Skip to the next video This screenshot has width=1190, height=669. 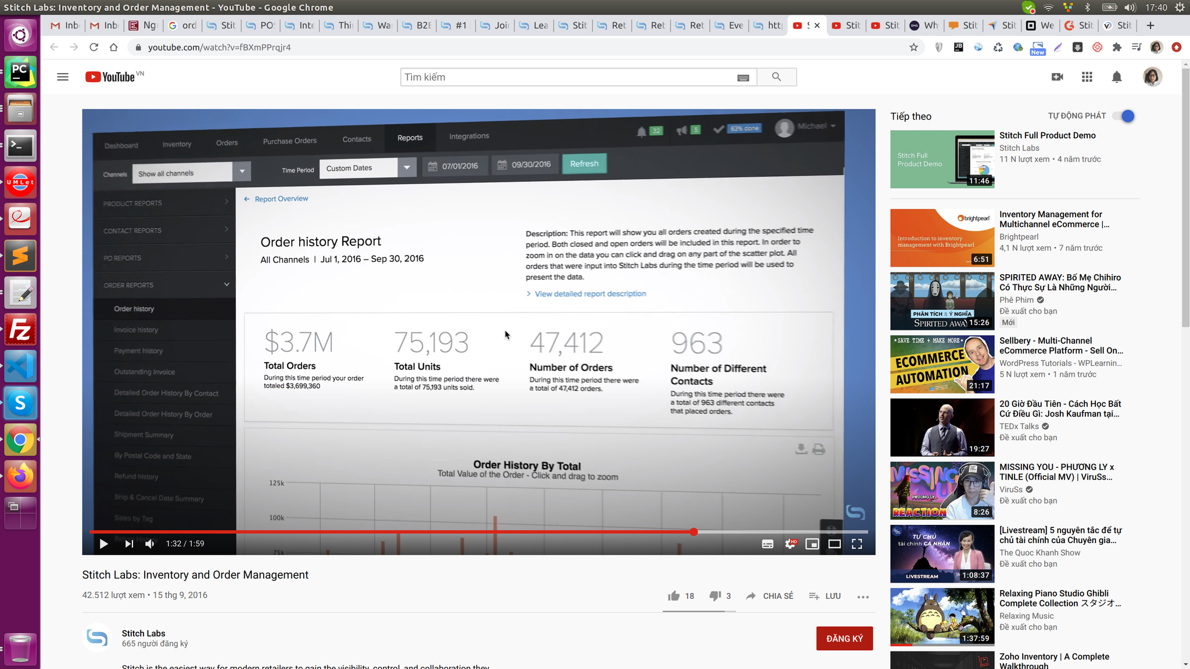click(x=129, y=544)
